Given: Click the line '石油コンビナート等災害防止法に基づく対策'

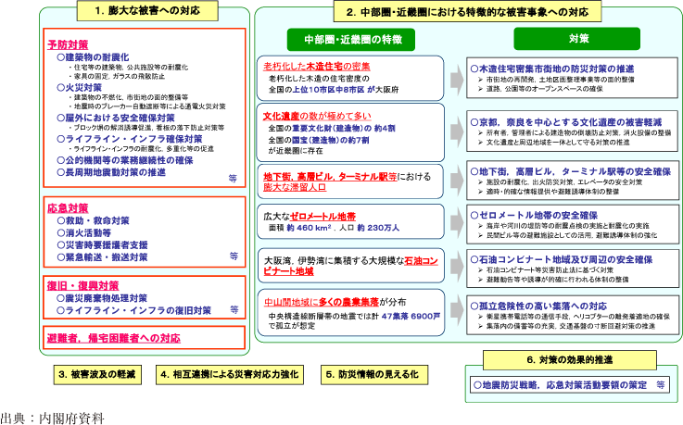Looking at the screenshot, I should tap(545, 270).
